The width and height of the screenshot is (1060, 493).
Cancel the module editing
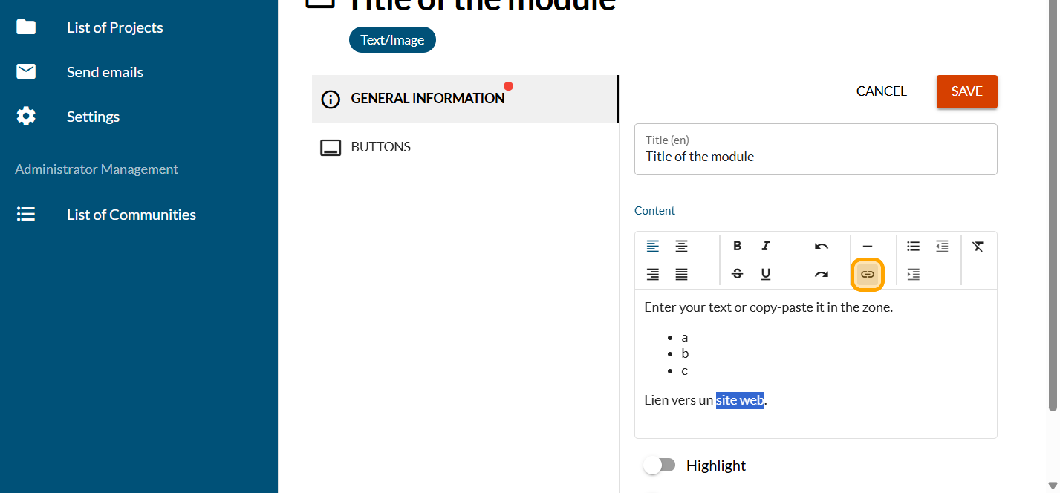click(881, 91)
